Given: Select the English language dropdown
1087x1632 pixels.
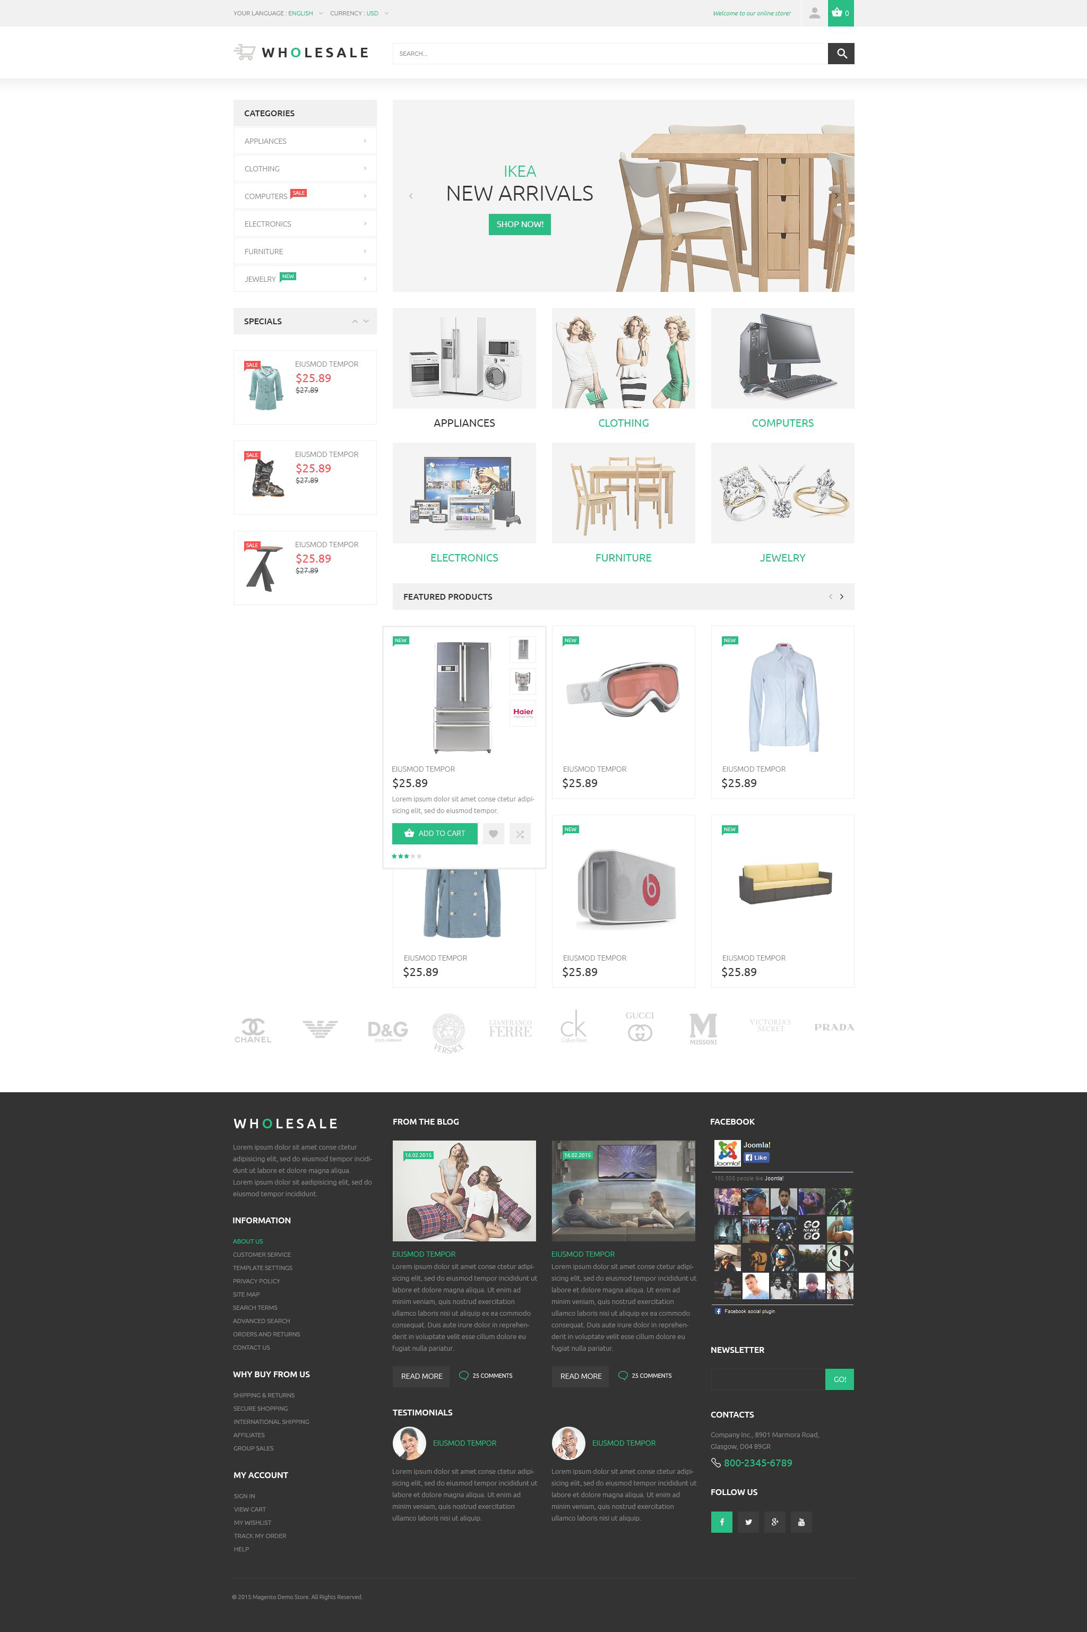Looking at the screenshot, I should click(x=301, y=13).
